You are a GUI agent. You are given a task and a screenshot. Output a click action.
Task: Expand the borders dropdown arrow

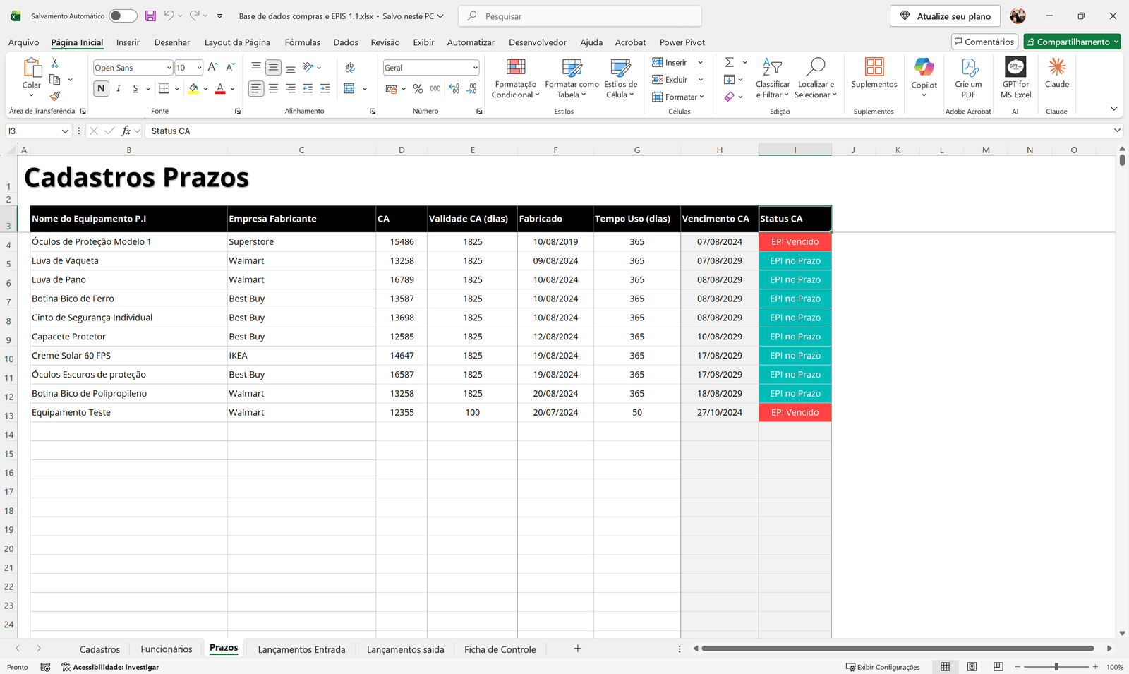[176, 89]
